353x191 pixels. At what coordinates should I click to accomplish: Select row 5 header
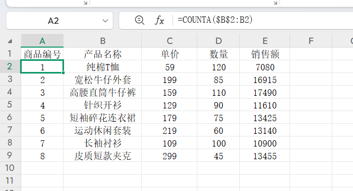(x=10, y=105)
